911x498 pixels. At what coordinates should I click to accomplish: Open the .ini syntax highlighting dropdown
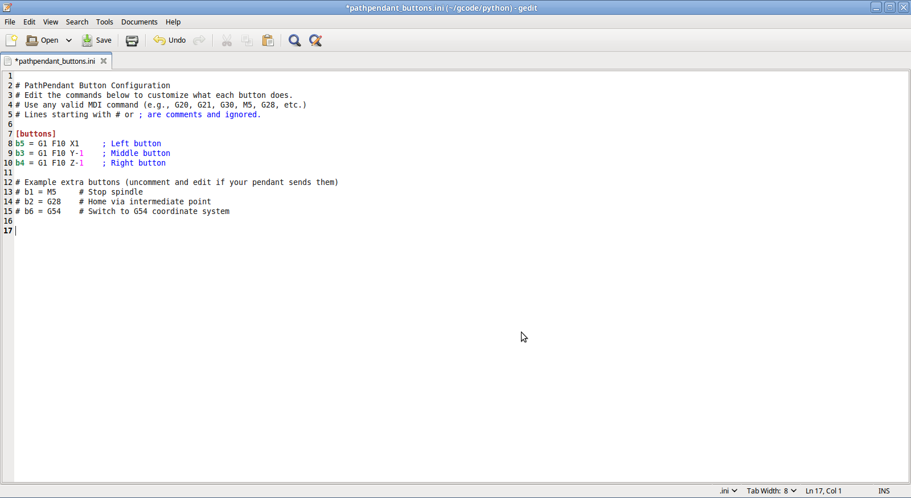click(728, 491)
